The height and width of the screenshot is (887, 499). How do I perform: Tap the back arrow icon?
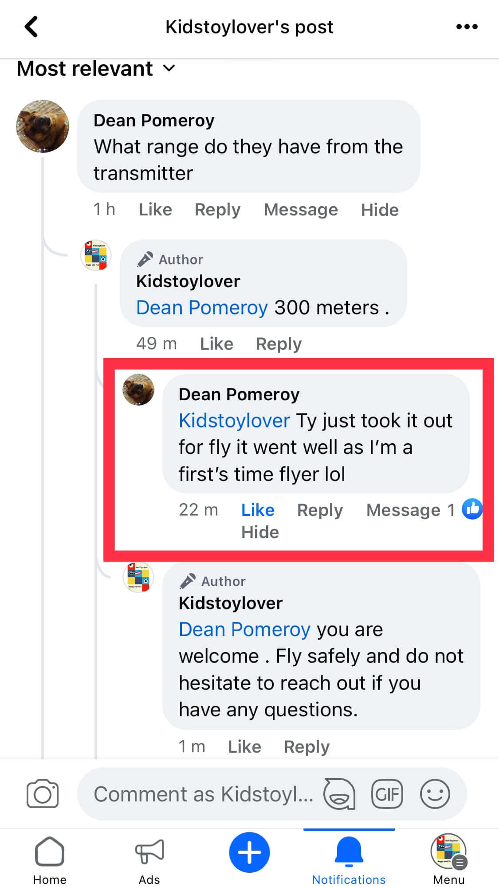point(31,27)
